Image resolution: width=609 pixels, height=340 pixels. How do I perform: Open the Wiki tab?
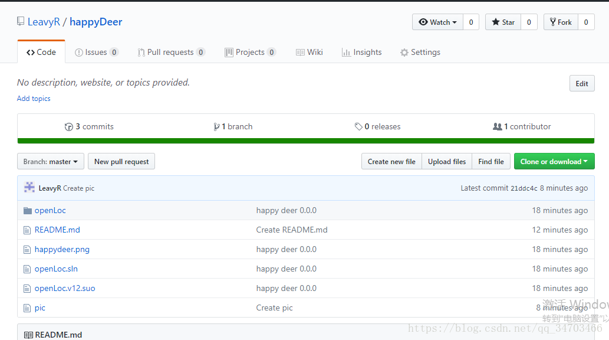click(x=309, y=52)
